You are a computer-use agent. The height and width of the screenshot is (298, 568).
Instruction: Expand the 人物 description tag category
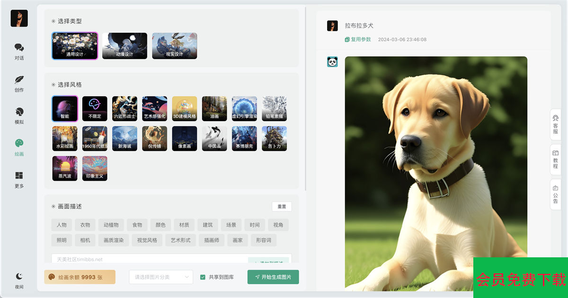coord(62,225)
